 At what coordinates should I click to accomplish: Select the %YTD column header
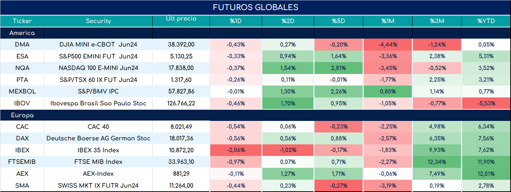486,21
